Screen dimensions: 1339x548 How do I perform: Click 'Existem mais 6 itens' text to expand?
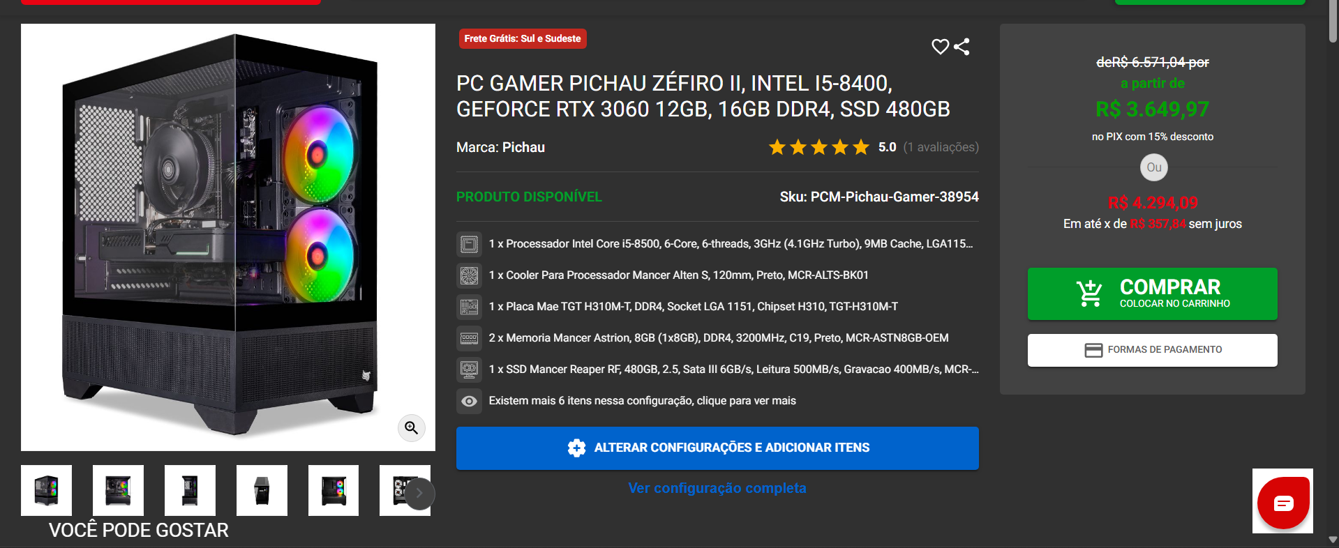coord(642,401)
